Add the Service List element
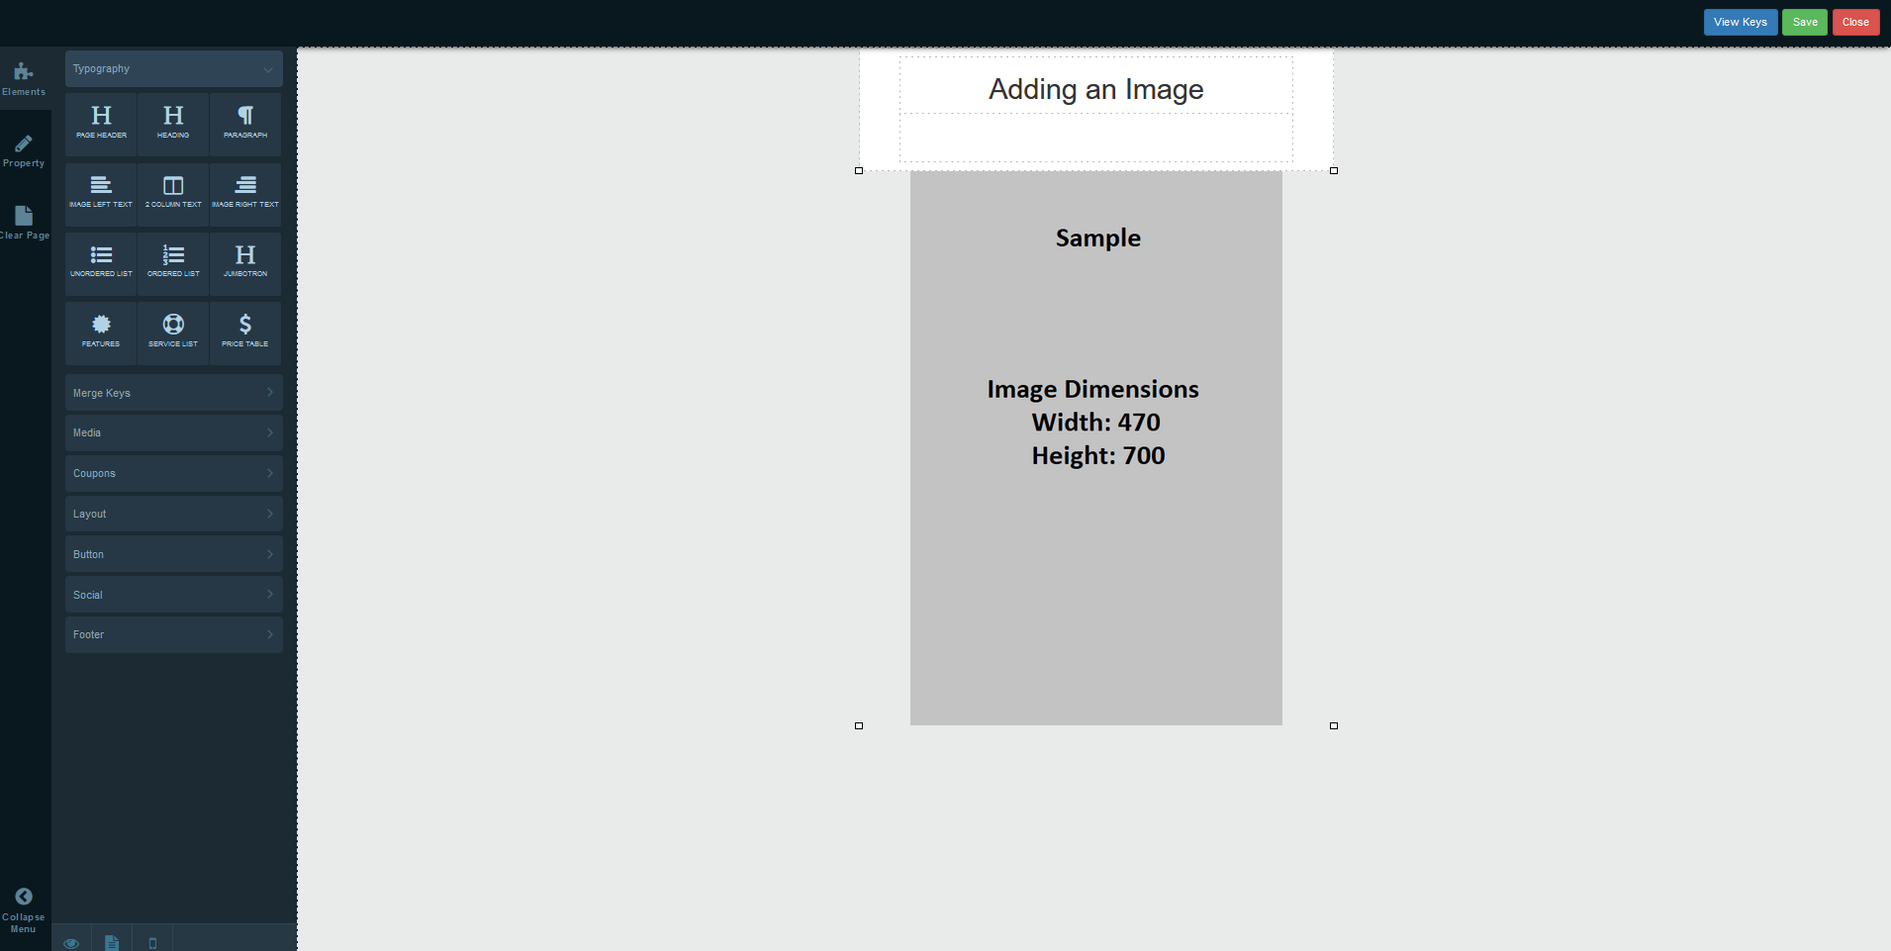Image resolution: width=1891 pixels, height=951 pixels. tap(173, 333)
